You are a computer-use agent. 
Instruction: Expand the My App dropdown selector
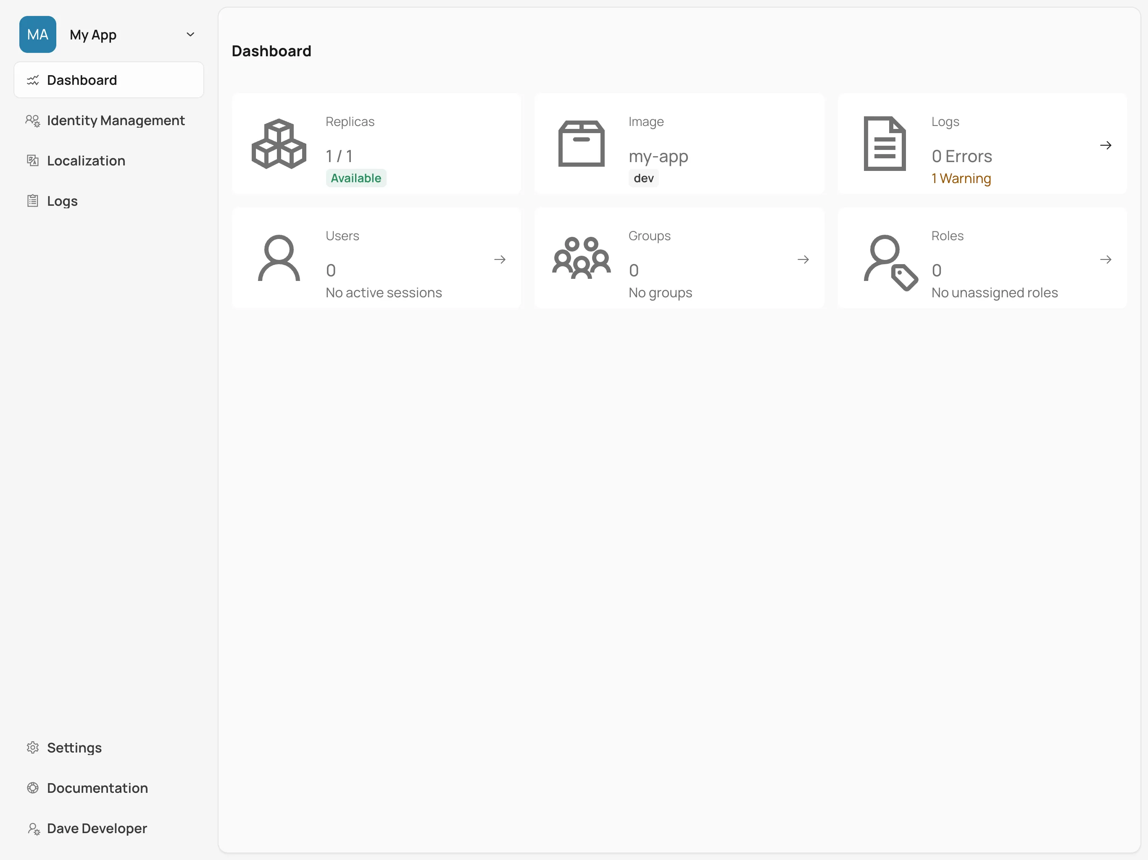190,34
